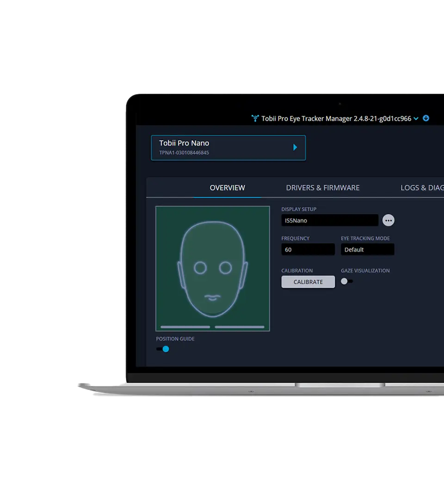444x495 pixels.
Task: Switch to the Overview tab
Action: coord(227,187)
